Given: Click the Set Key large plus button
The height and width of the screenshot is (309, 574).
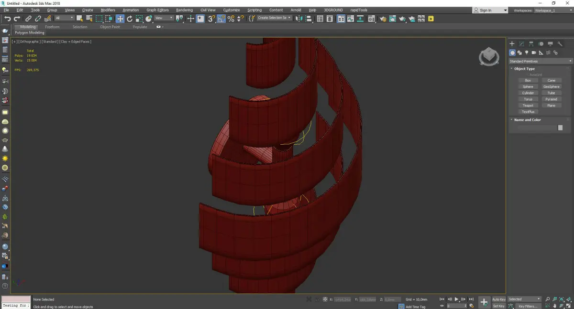Looking at the screenshot, I should [x=484, y=302].
